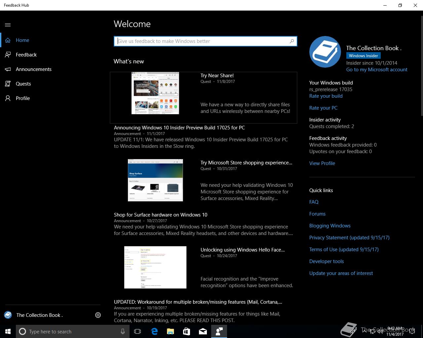Open UPDATED: Workaround for multiple broken/missing features

[198, 302]
